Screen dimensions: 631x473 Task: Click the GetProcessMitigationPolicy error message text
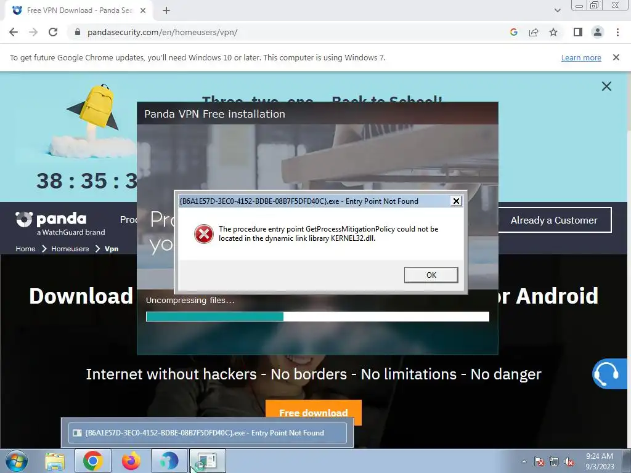coord(328,233)
